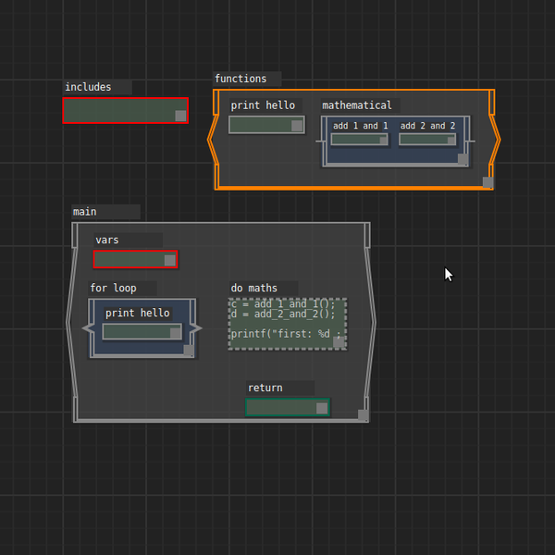
Task: Select the main title label
Action: click(105, 212)
